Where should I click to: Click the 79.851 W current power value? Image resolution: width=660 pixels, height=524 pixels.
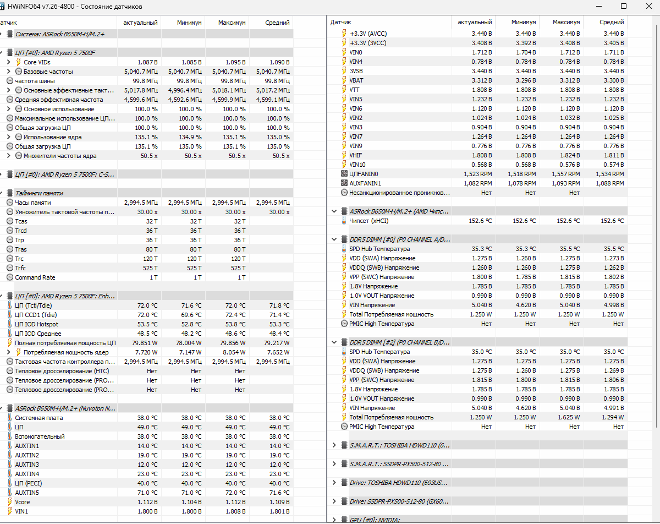(144, 343)
